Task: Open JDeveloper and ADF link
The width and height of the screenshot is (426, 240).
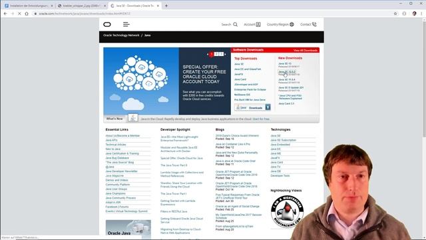Action: [x=246, y=85]
